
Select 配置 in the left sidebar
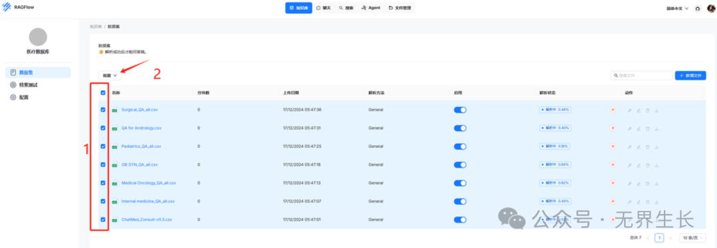pos(38,97)
